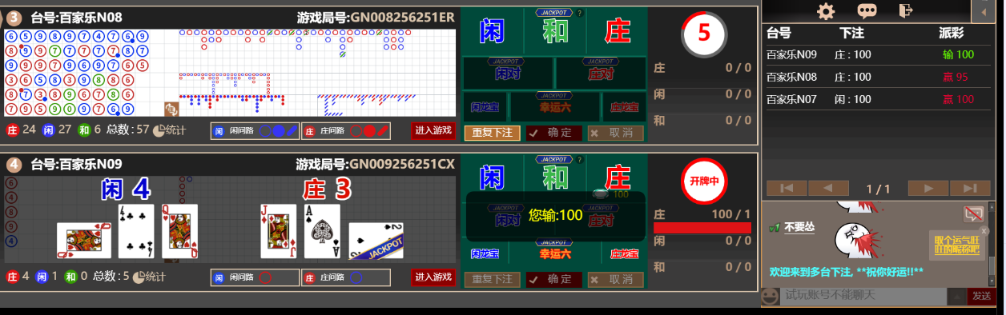Click the 台号 column header
Viewport: 1006px width, 315px height.
(x=779, y=33)
